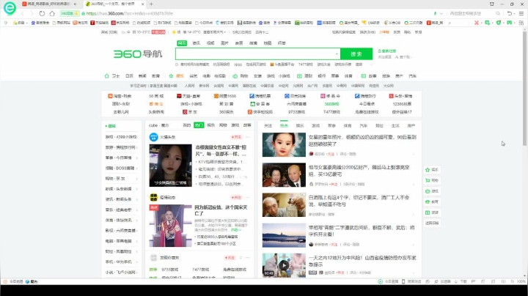Open 游戏·4399小游戏 in left sidebar
The image size is (528, 296).
point(121,137)
